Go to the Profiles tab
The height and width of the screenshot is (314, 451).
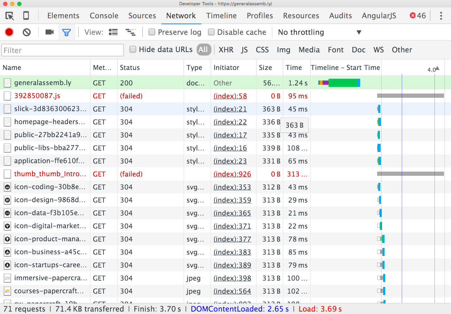click(260, 16)
